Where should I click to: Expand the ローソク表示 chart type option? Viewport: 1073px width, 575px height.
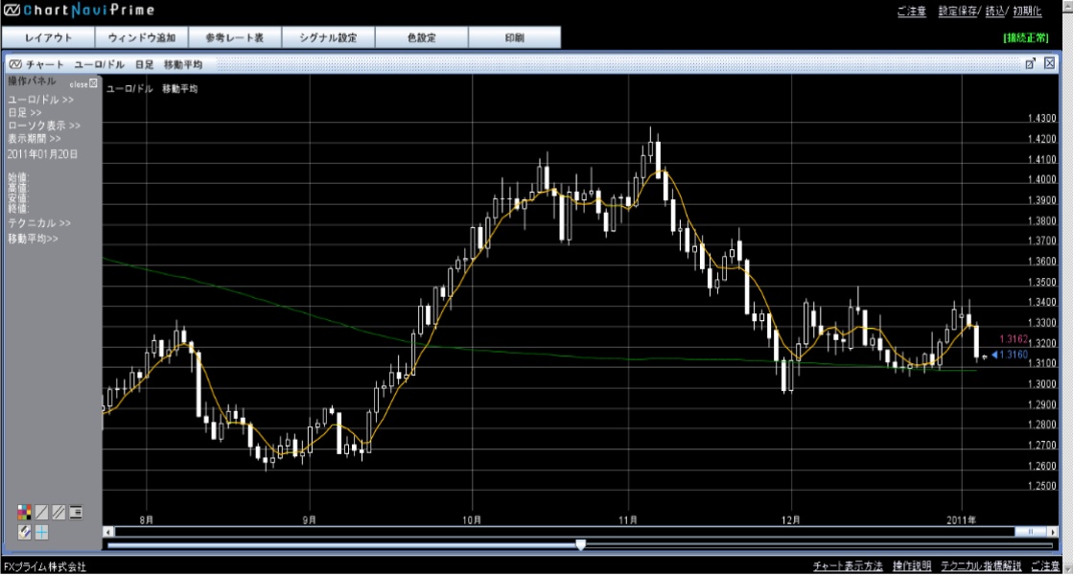coord(43,126)
